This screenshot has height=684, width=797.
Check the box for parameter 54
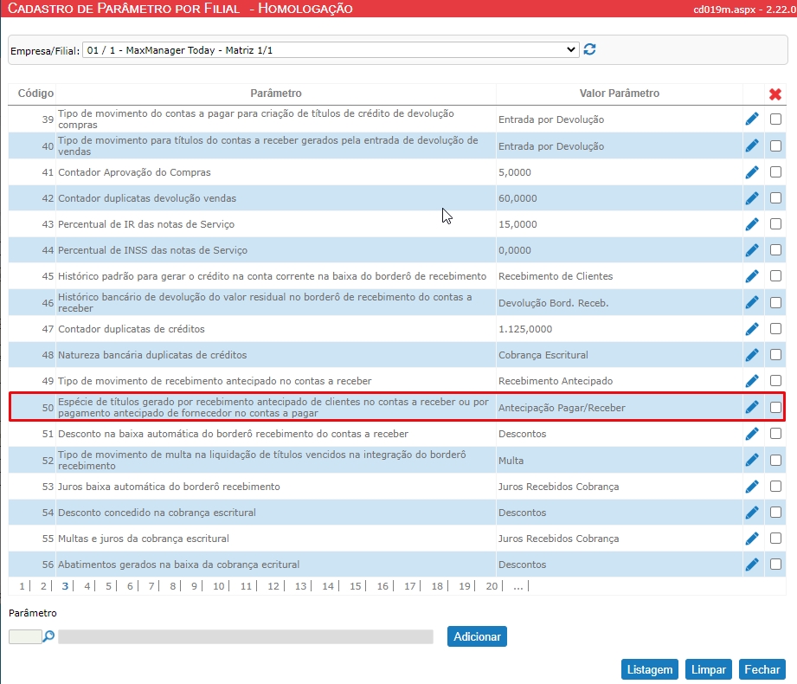775,512
